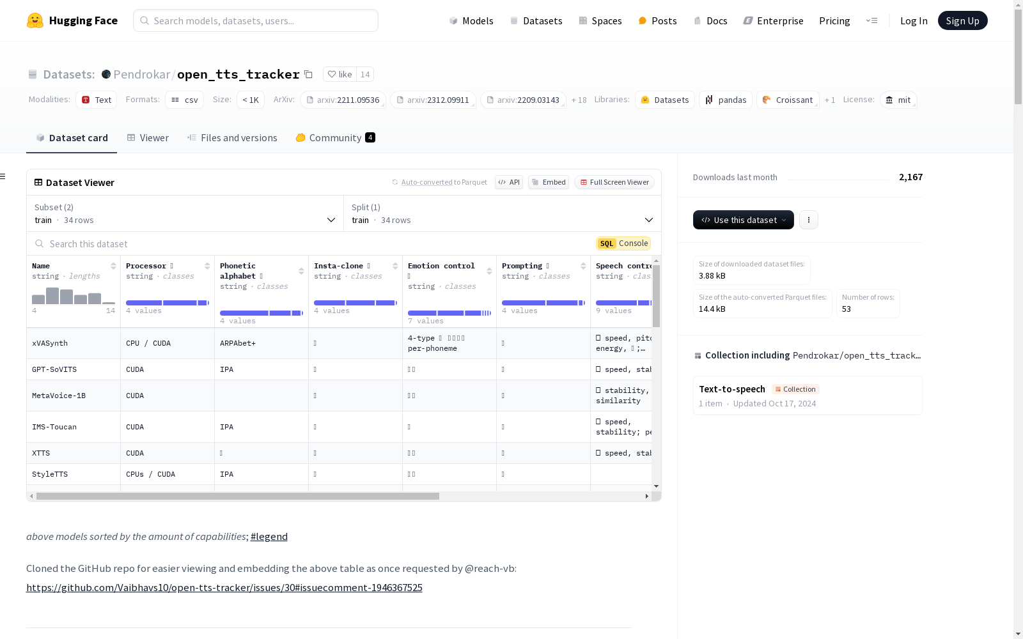Screen dimensions: 1023x639
Task: Go to Datasets in the top navigation
Action: coord(536,20)
